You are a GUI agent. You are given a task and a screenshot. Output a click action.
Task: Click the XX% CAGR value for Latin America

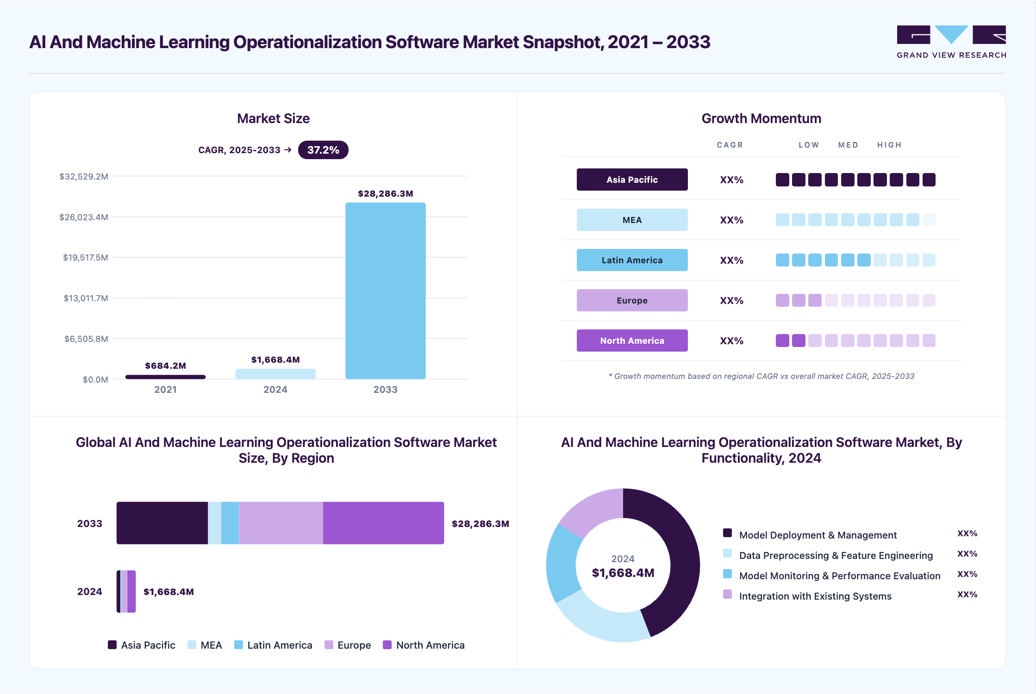pos(731,260)
